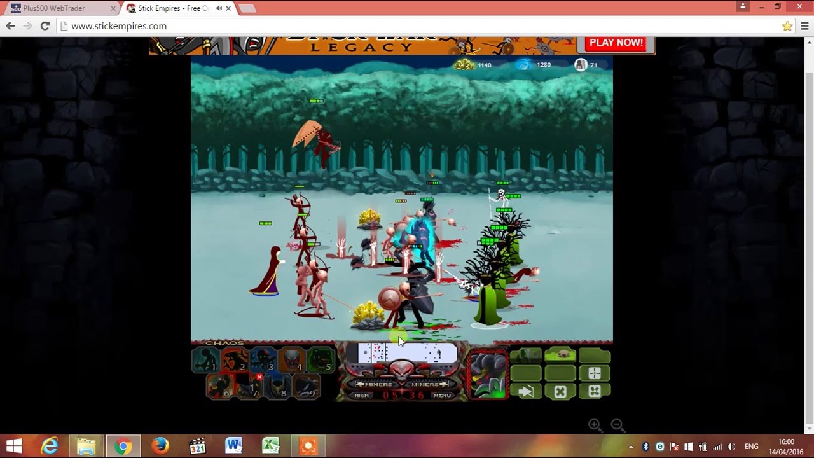This screenshot has height=458, width=814.
Task: Open Word from taskbar
Action: 234,446
